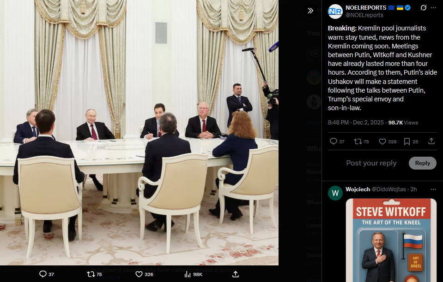
Task: Open NOELREPORTS profile avatar
Action: pos(335,11)
